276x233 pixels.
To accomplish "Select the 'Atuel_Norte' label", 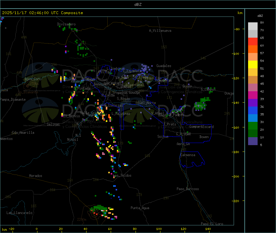I will tap(146, 103).
